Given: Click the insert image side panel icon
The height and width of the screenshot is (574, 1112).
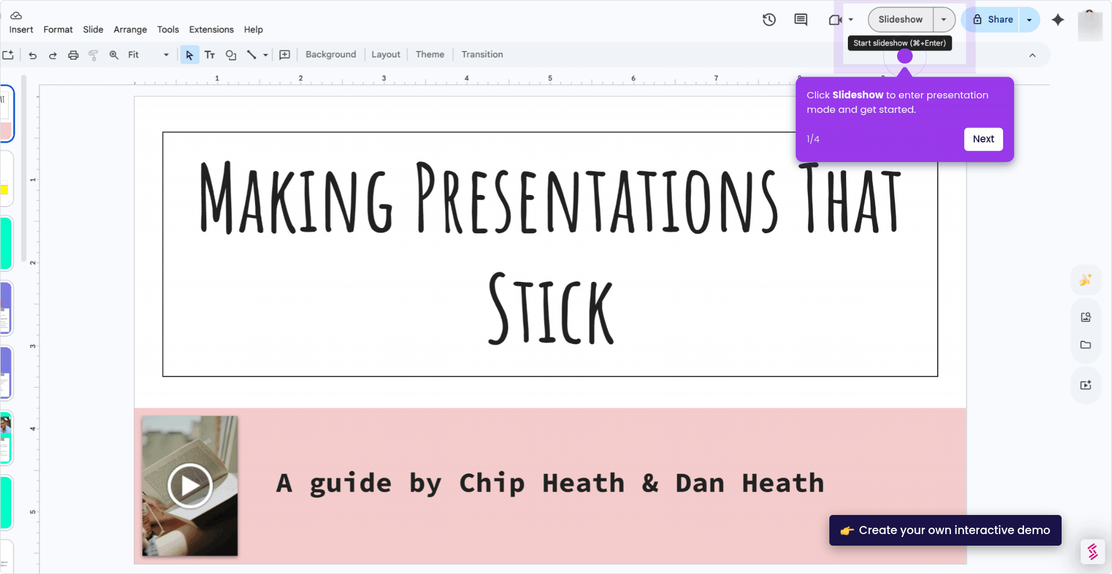Looking at the screenshot, I should pos(1086,317).
